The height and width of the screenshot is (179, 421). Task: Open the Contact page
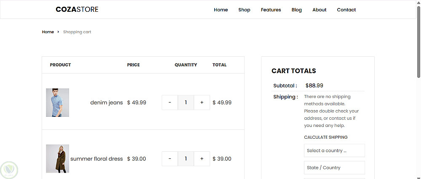point(346,10)
